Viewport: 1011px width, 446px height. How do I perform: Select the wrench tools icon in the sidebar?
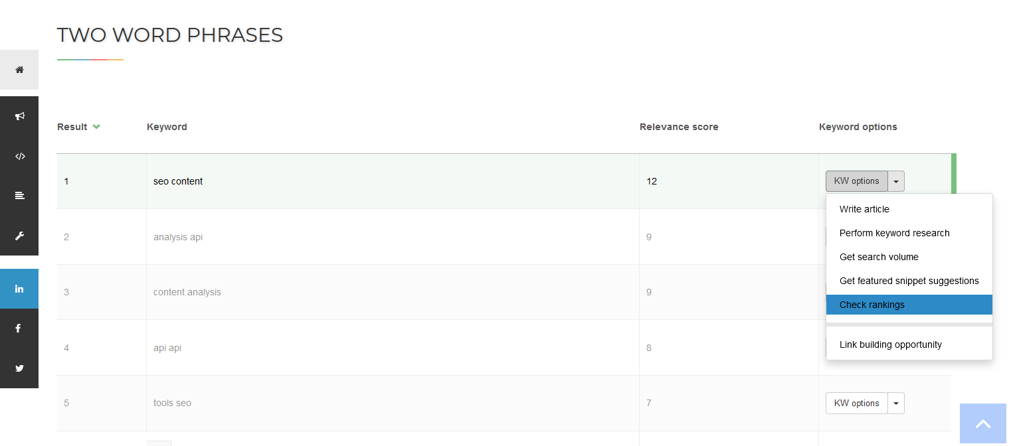(x=19, y=236)
